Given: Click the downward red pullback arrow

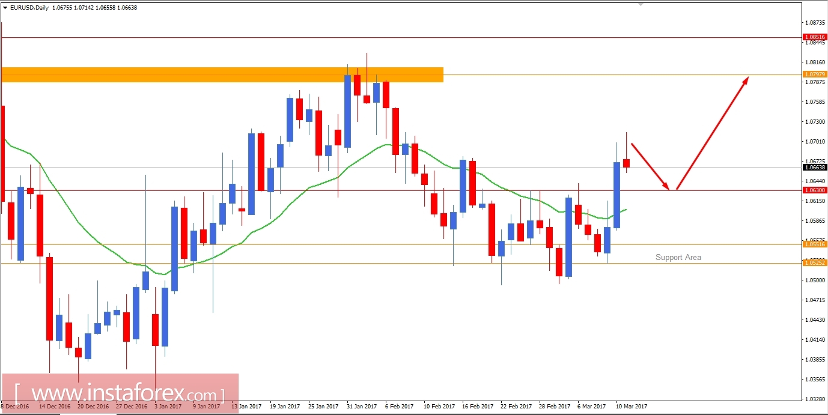Looking at the screenshot, I should pos(649,168).
